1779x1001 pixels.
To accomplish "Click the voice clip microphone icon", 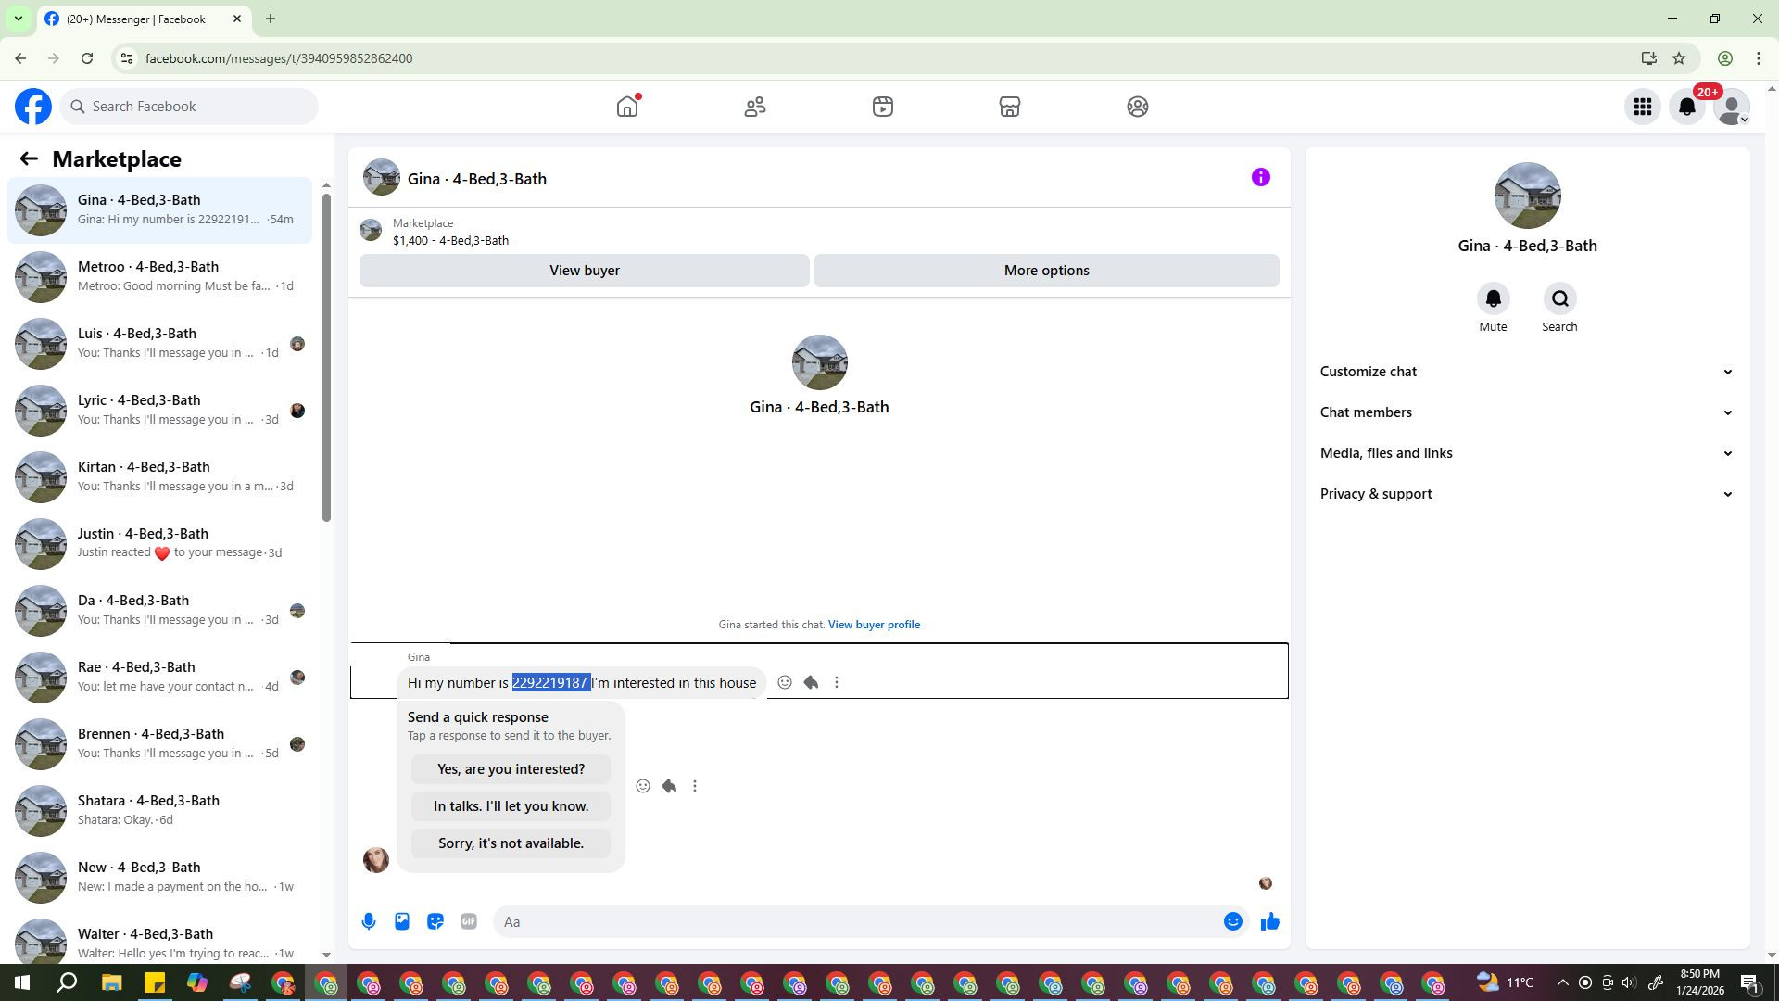I will tap(369, 921).
